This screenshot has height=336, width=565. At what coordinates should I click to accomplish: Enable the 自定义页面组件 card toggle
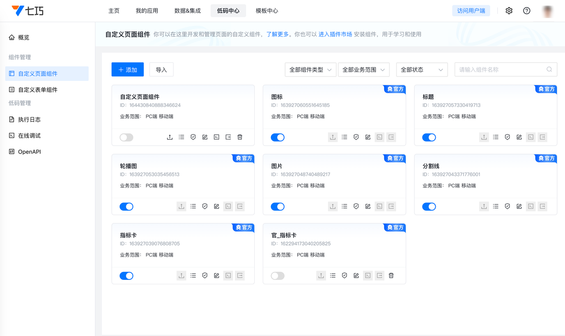click(x=126, y=137)
